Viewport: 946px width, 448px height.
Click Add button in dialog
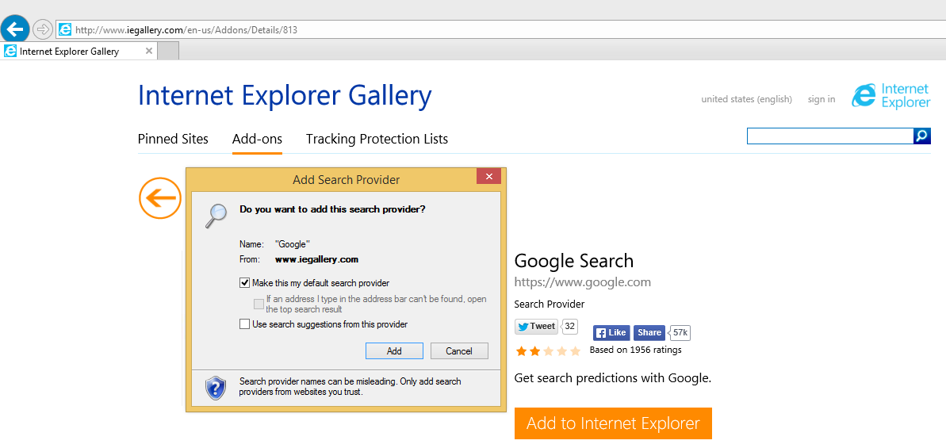pyautogui.click(x=394, y=350)
